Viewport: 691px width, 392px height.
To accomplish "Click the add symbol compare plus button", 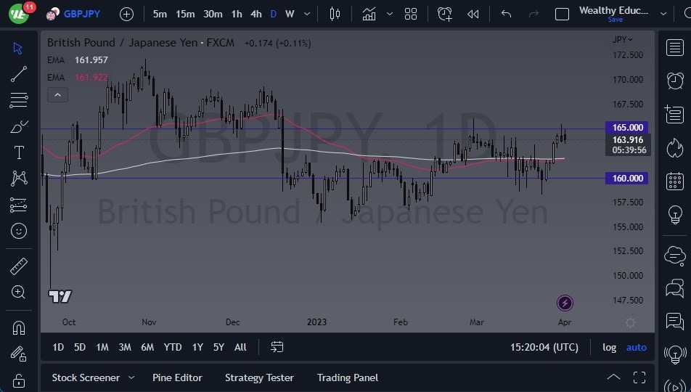I will [x=126, y=14].
